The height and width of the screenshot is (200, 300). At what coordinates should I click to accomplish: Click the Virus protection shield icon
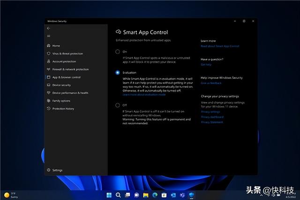(49, 54)
